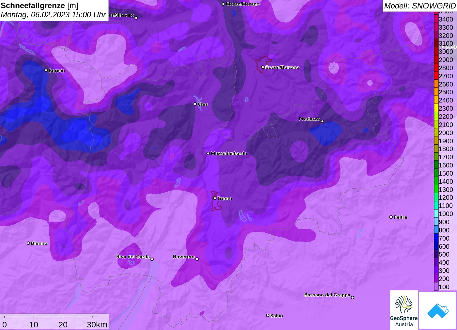
Task: Click the Meran/Merano city marker dot
Action: [x=223, y=4]
